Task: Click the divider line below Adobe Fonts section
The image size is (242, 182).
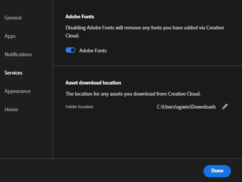Action: pos(147,66)
